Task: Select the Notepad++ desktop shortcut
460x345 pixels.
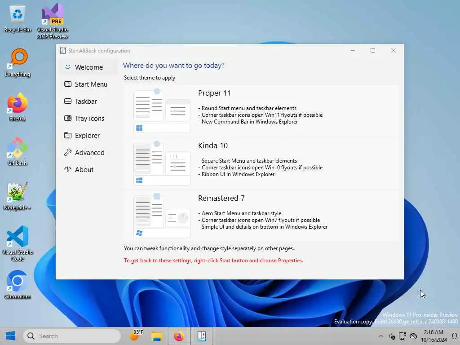Action: (18, 196)
